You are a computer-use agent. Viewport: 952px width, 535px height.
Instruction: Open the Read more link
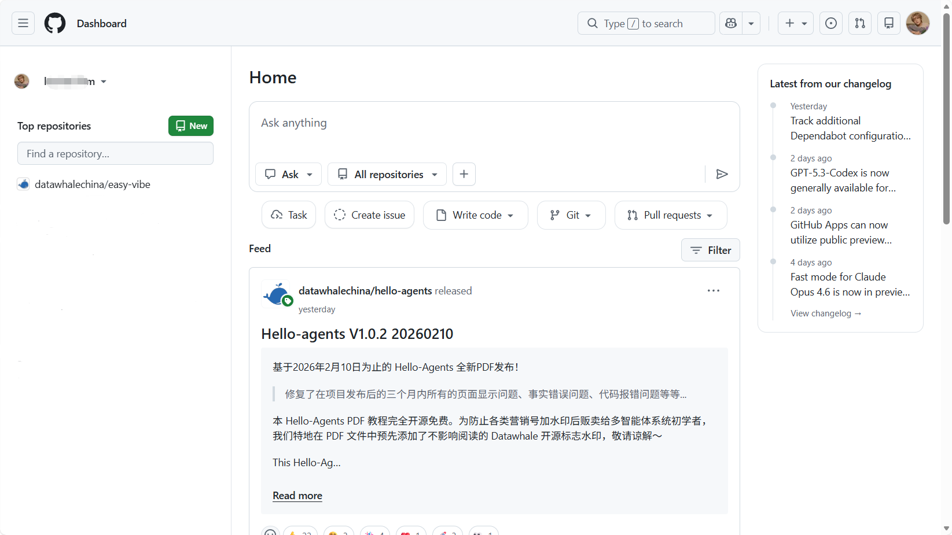point(297,496)
